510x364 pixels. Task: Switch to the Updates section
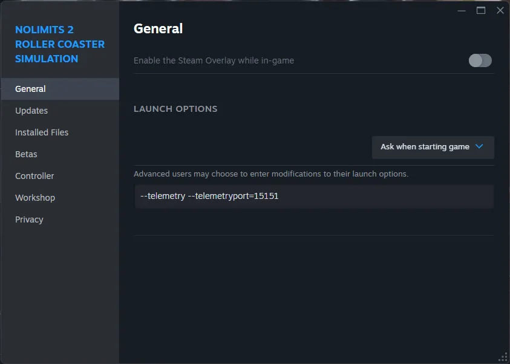60,111
